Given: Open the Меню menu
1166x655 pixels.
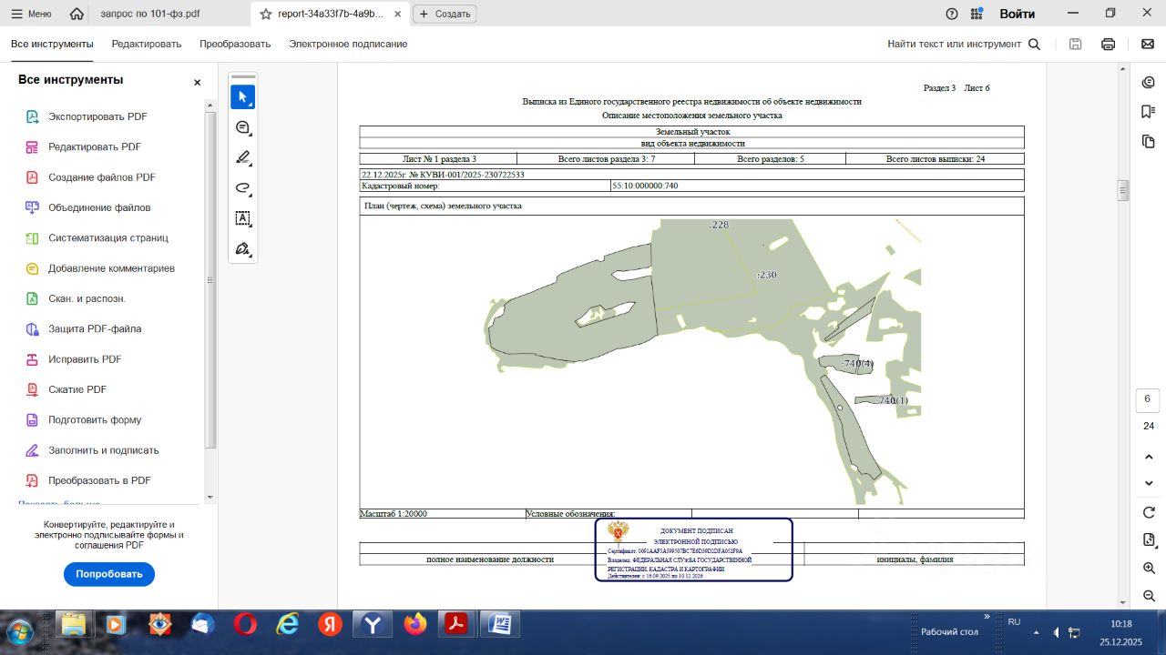Looking at the screenshot, I should (31, 14).
